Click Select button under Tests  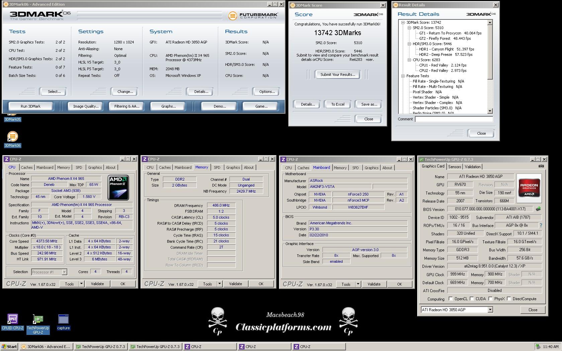(54, 92)
